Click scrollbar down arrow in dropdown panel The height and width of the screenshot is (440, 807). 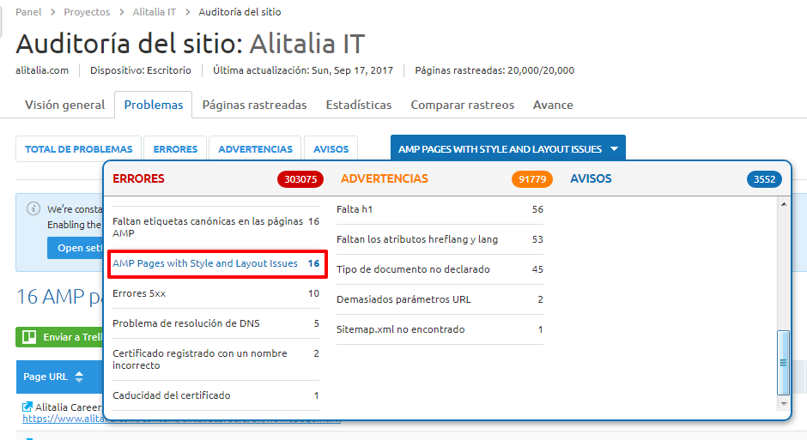click(783, 403)
